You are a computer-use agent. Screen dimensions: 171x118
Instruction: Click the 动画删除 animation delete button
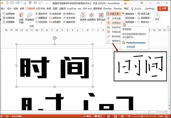tap(9, 22)
